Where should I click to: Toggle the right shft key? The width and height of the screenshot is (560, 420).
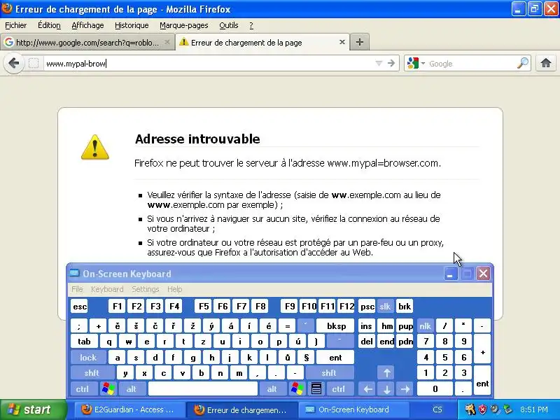tap(329, 373)
